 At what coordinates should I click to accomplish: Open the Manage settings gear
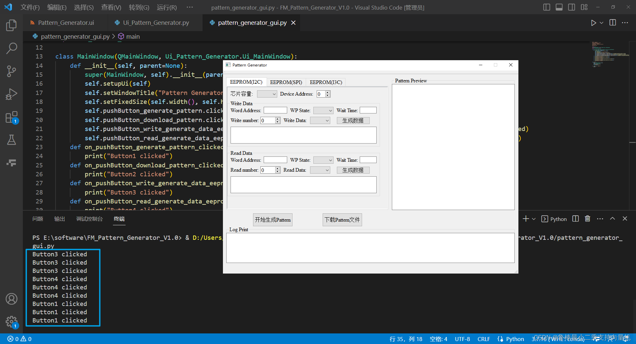(12, 322)
